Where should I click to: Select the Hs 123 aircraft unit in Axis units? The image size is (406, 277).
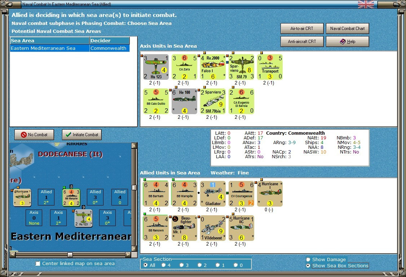(x=156, y=67)
